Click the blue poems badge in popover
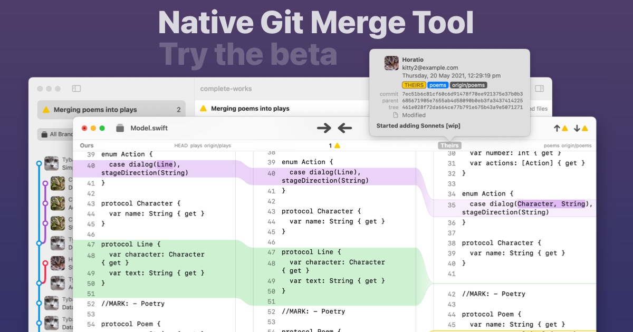Screen dimensions: 633x332 [438, 85]
